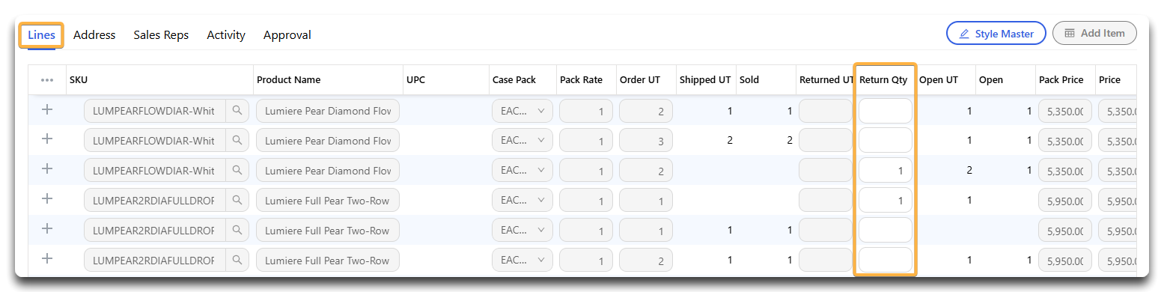Open the Sales Reps tab
Screen dimensions: 1164x292
pyautogui.click(x=161, y=35)
